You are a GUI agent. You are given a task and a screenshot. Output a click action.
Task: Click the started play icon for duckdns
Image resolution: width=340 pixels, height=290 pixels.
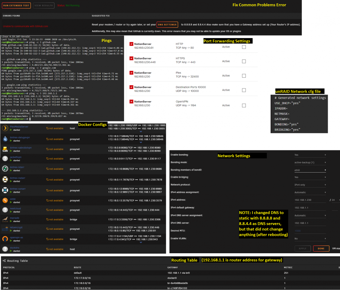pyautogui.click(x=11, y=251)
